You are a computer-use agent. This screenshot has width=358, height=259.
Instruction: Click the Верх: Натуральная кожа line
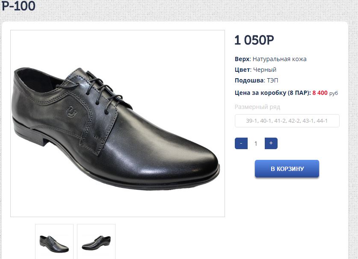tap(270, 59)
